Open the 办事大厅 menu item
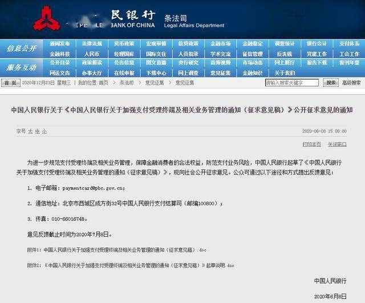Screen dimensions: 365x303 (x=92, y=73)
